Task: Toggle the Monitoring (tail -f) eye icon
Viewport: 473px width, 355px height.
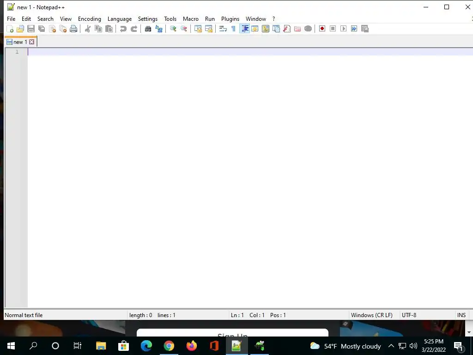Action: 308,29
